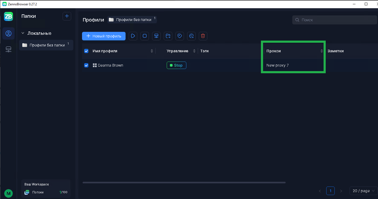Click the Новый профиль button
378x199 pixels.
point(104,36)
